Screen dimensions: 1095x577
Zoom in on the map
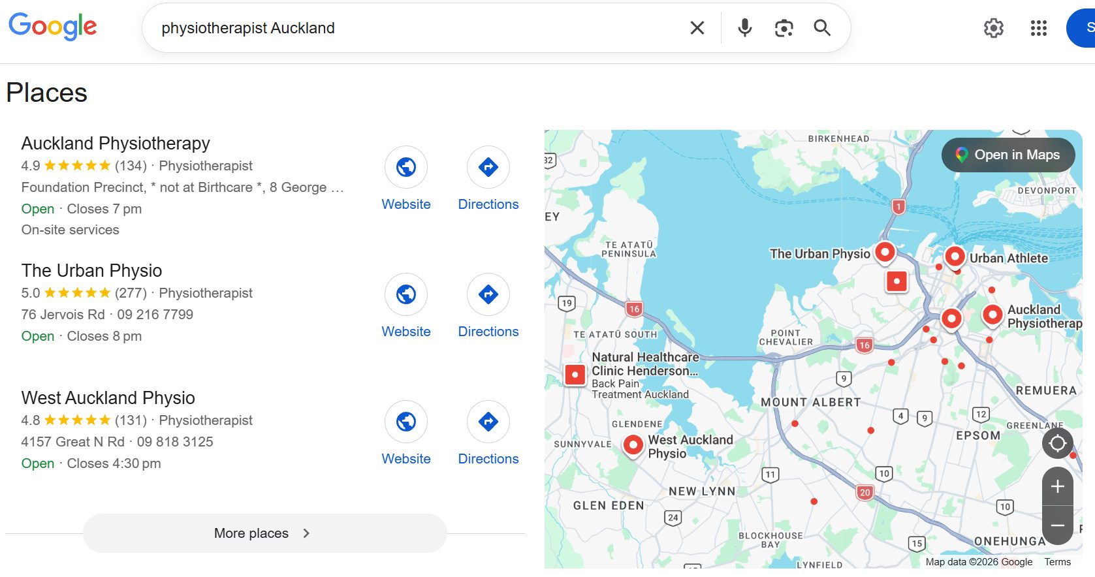(1058, 486)
